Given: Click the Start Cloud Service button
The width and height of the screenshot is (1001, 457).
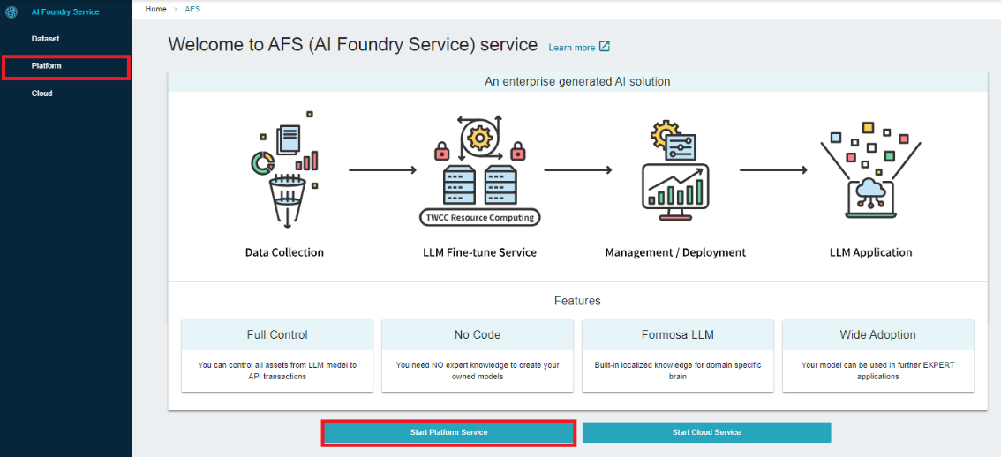Looking at the screenshot, I should click(x=707, y=432).
